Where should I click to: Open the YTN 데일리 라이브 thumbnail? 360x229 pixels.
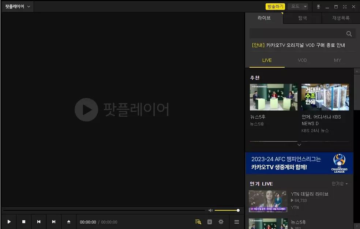pyautogui.click(x=268, y=201)
